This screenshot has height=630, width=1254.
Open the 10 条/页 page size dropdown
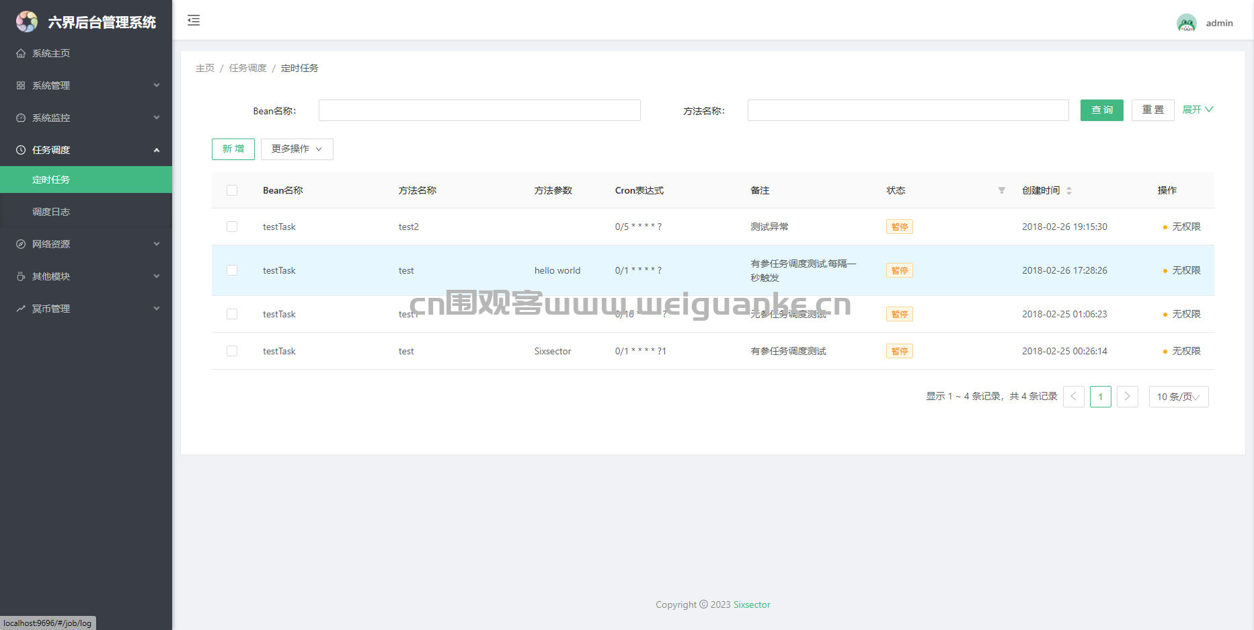pos(1179,397)
